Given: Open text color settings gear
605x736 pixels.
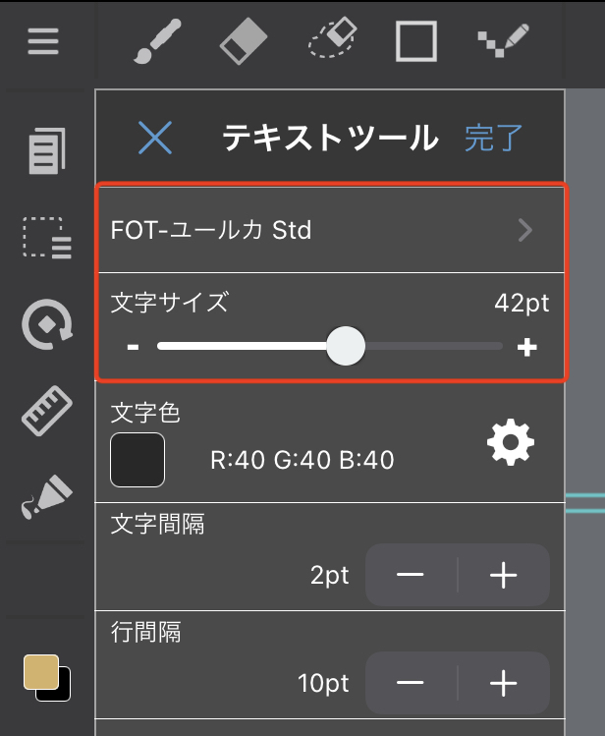Looking at the screenshot, I should (x=511, y=444).
